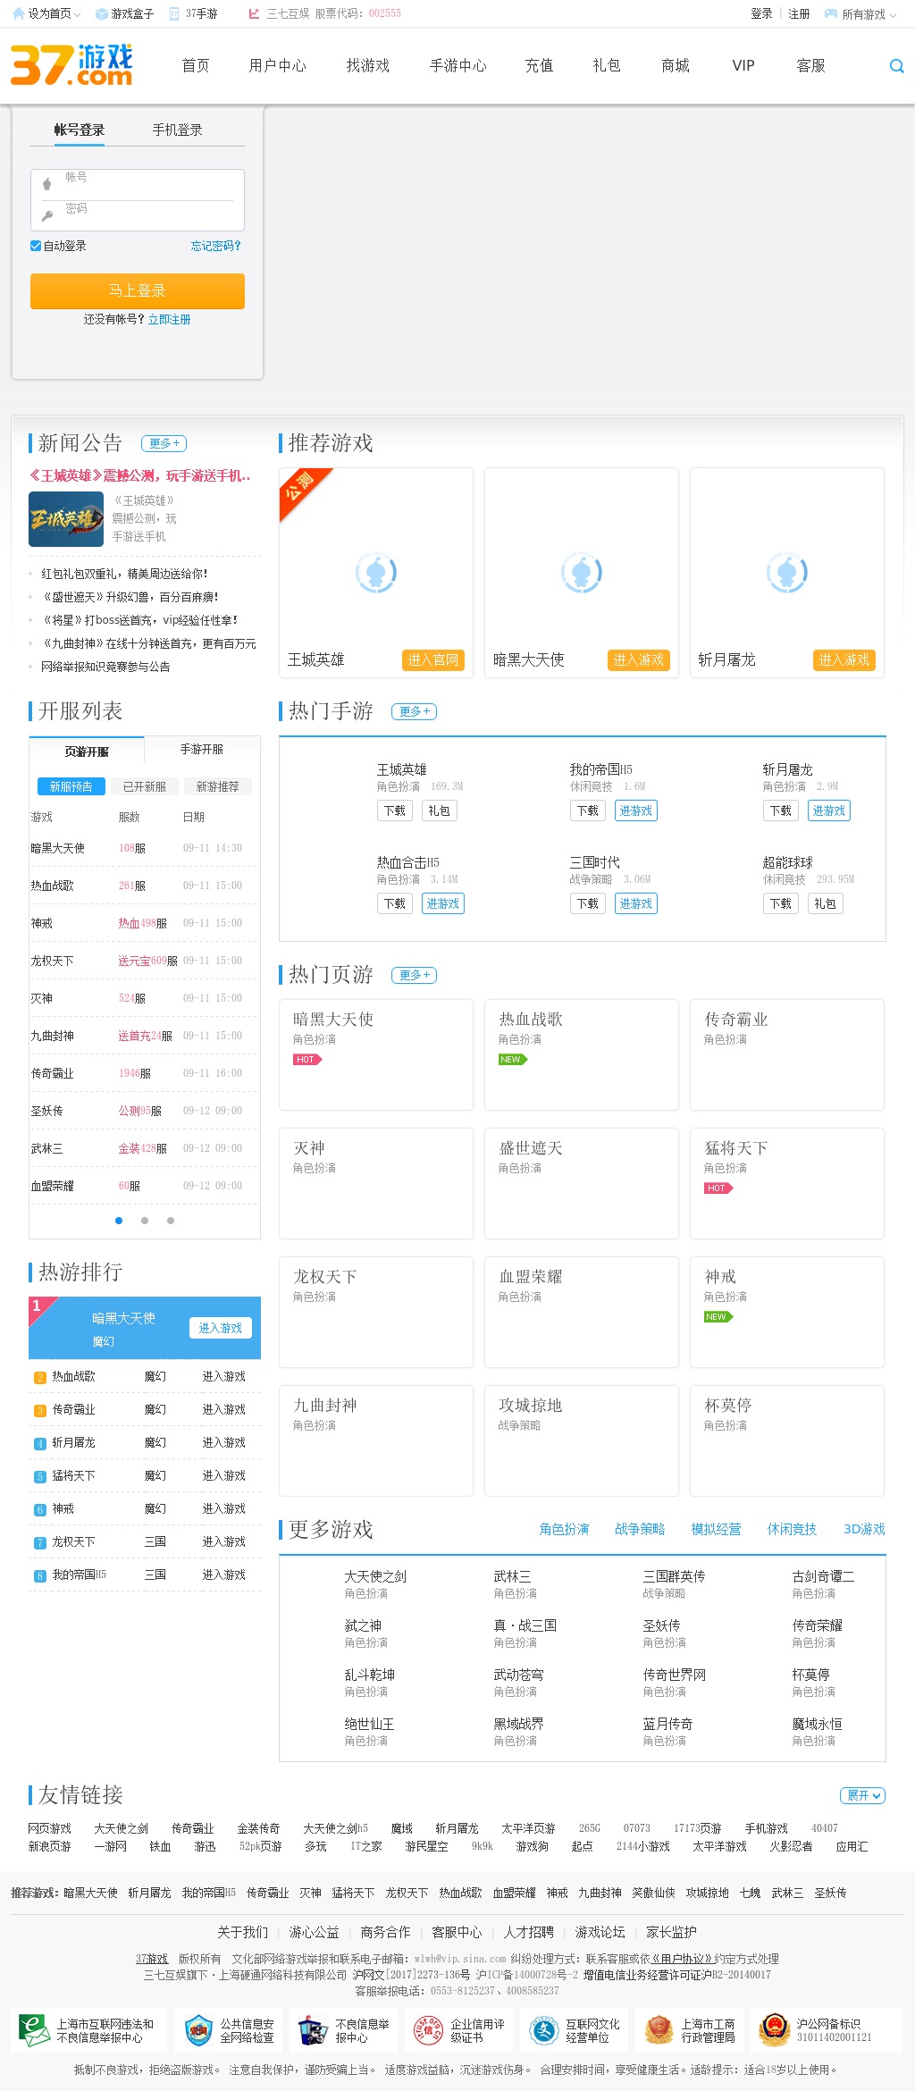Go to first page dot of 开服列表
This screenshot has height=2091, width=915.
119,1221
